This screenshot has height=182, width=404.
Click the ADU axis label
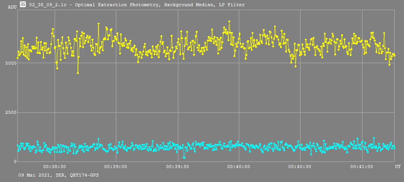12,7
